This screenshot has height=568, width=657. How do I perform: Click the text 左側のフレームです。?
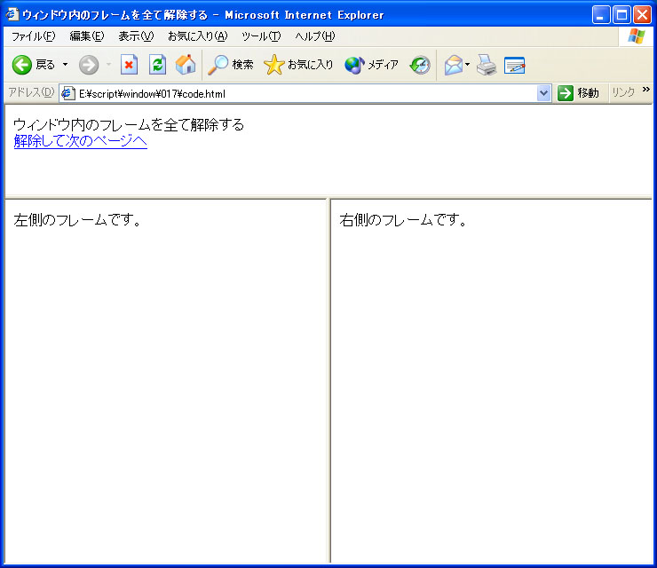[78, 219]
